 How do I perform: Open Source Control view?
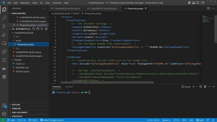pyautogui.click(x=4, y=26)
